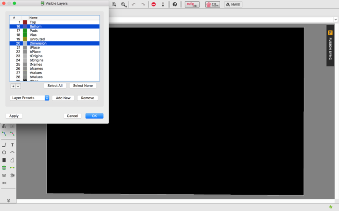Viewport: 339px width, 211px height.
Task: Toggle visibility of the Pads layer
Action: pyautogui.click(x=55, y=31)
